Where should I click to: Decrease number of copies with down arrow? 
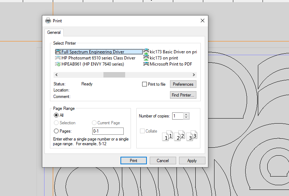click(186, 118)
